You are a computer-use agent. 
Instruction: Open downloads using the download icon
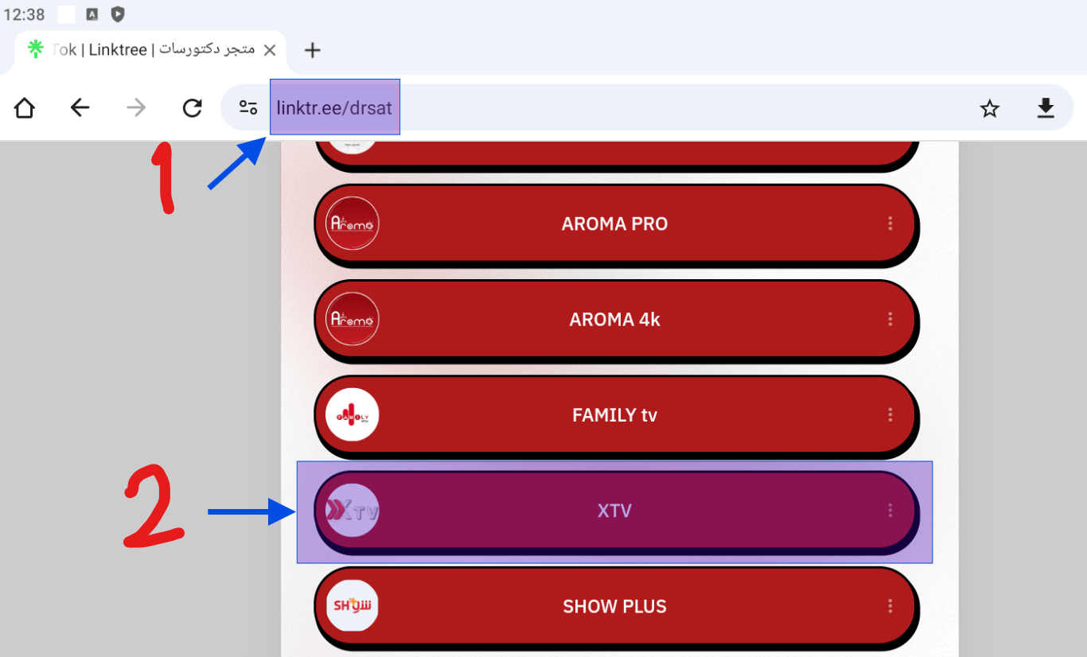(x=1046, y=108)
